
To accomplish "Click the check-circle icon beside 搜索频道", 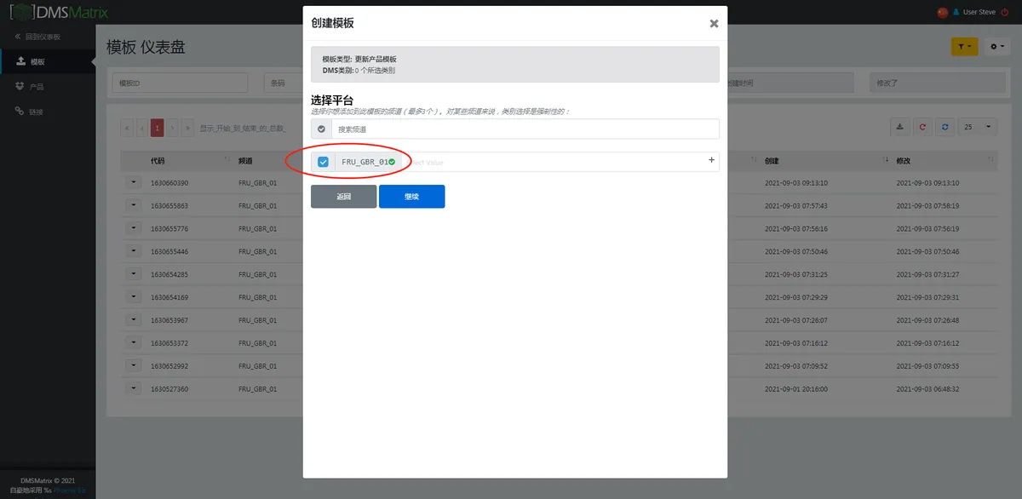I will (x=321, y=129).
